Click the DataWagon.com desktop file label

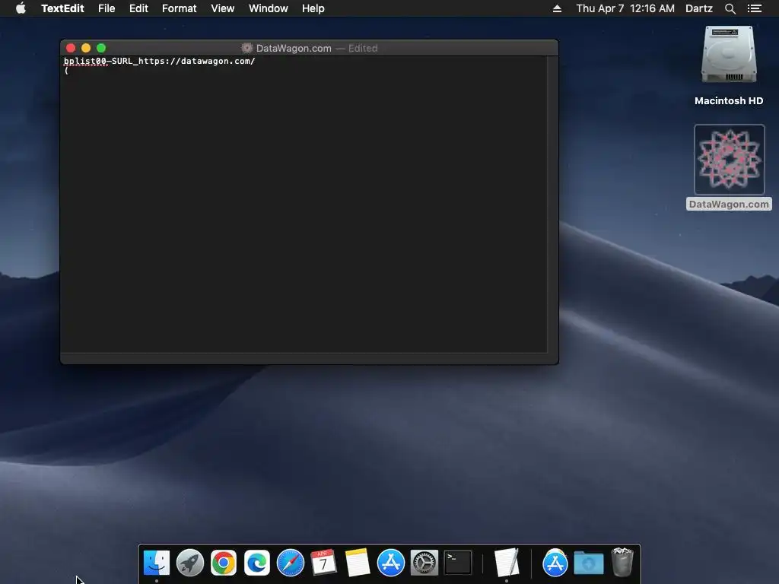point(729,204)
